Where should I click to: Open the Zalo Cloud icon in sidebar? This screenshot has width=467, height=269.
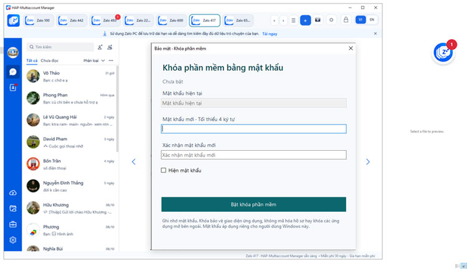click(13, 193)
